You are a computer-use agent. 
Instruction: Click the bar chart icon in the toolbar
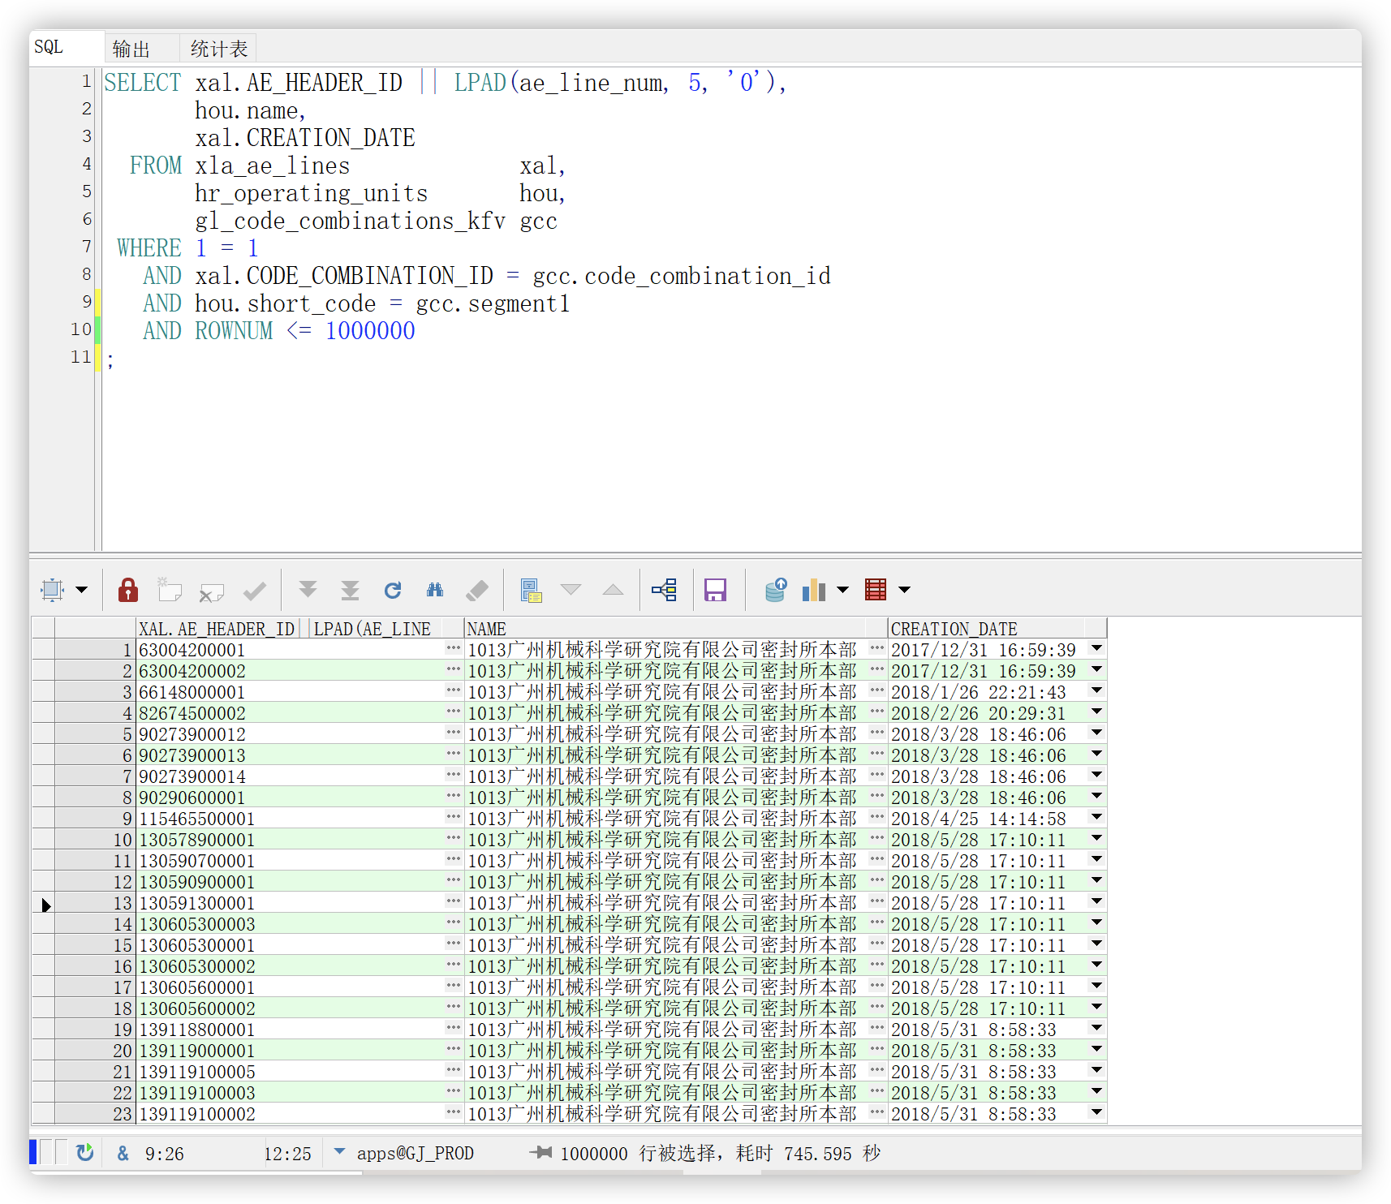coord(814,590)
